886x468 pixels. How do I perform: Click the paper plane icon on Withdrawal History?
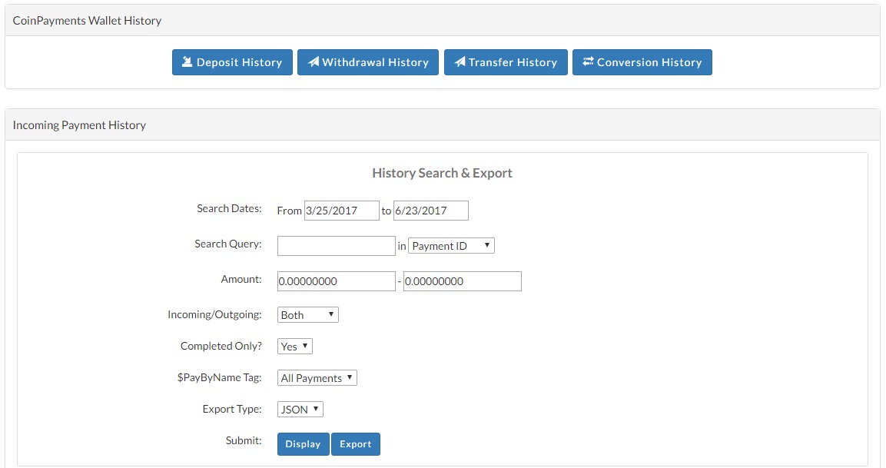click(314, 62)
